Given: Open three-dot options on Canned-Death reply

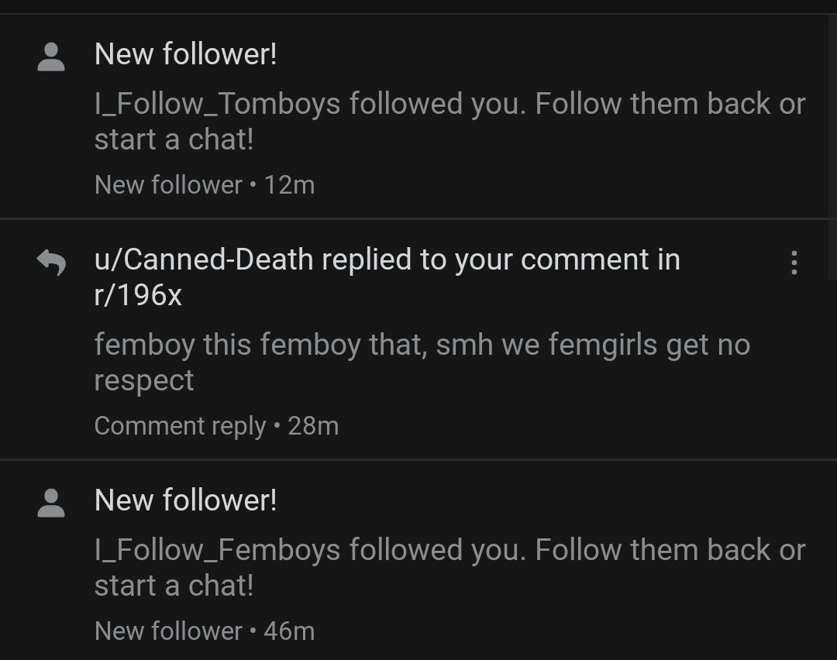Looking at the screenshot, I should (x=794, y=263).
